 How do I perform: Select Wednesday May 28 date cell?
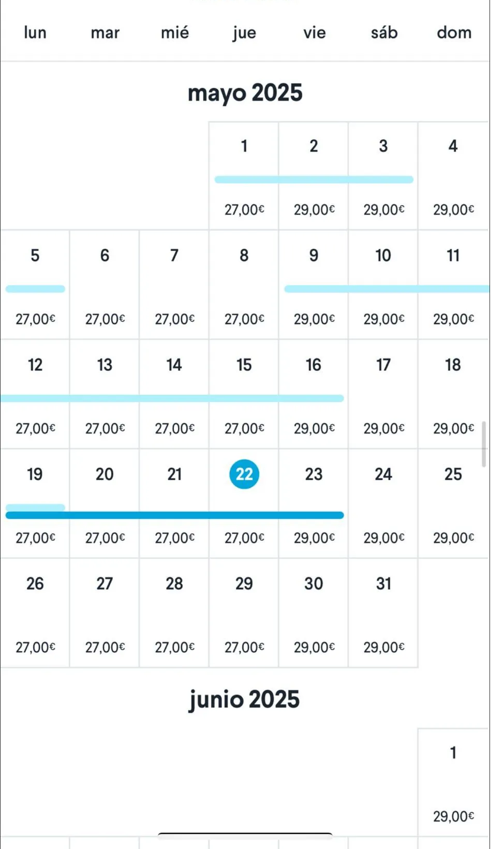(174, 613)
